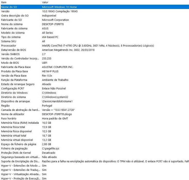
Task: Select the "Versão do Controlador Incorp..." row
Action: (x=95, y=58)
